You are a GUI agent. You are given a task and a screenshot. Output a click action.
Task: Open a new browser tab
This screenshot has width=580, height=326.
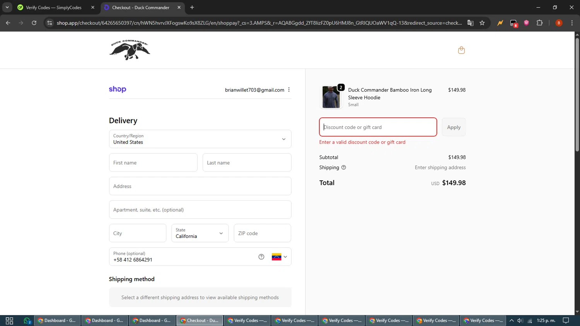[192, 7]
